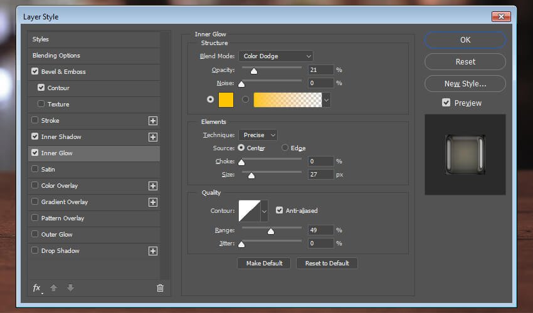Add another Stroke effect with plus icon
This screenshot has width=533, height=313.
coord(153,121)
